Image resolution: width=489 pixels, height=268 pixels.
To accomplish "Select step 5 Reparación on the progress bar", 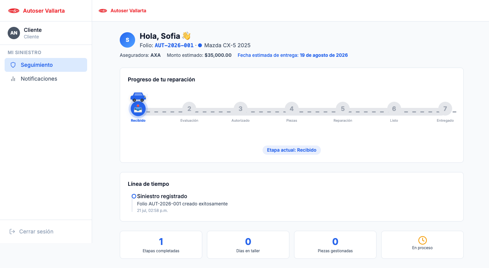I will click(x=343, y=109).
